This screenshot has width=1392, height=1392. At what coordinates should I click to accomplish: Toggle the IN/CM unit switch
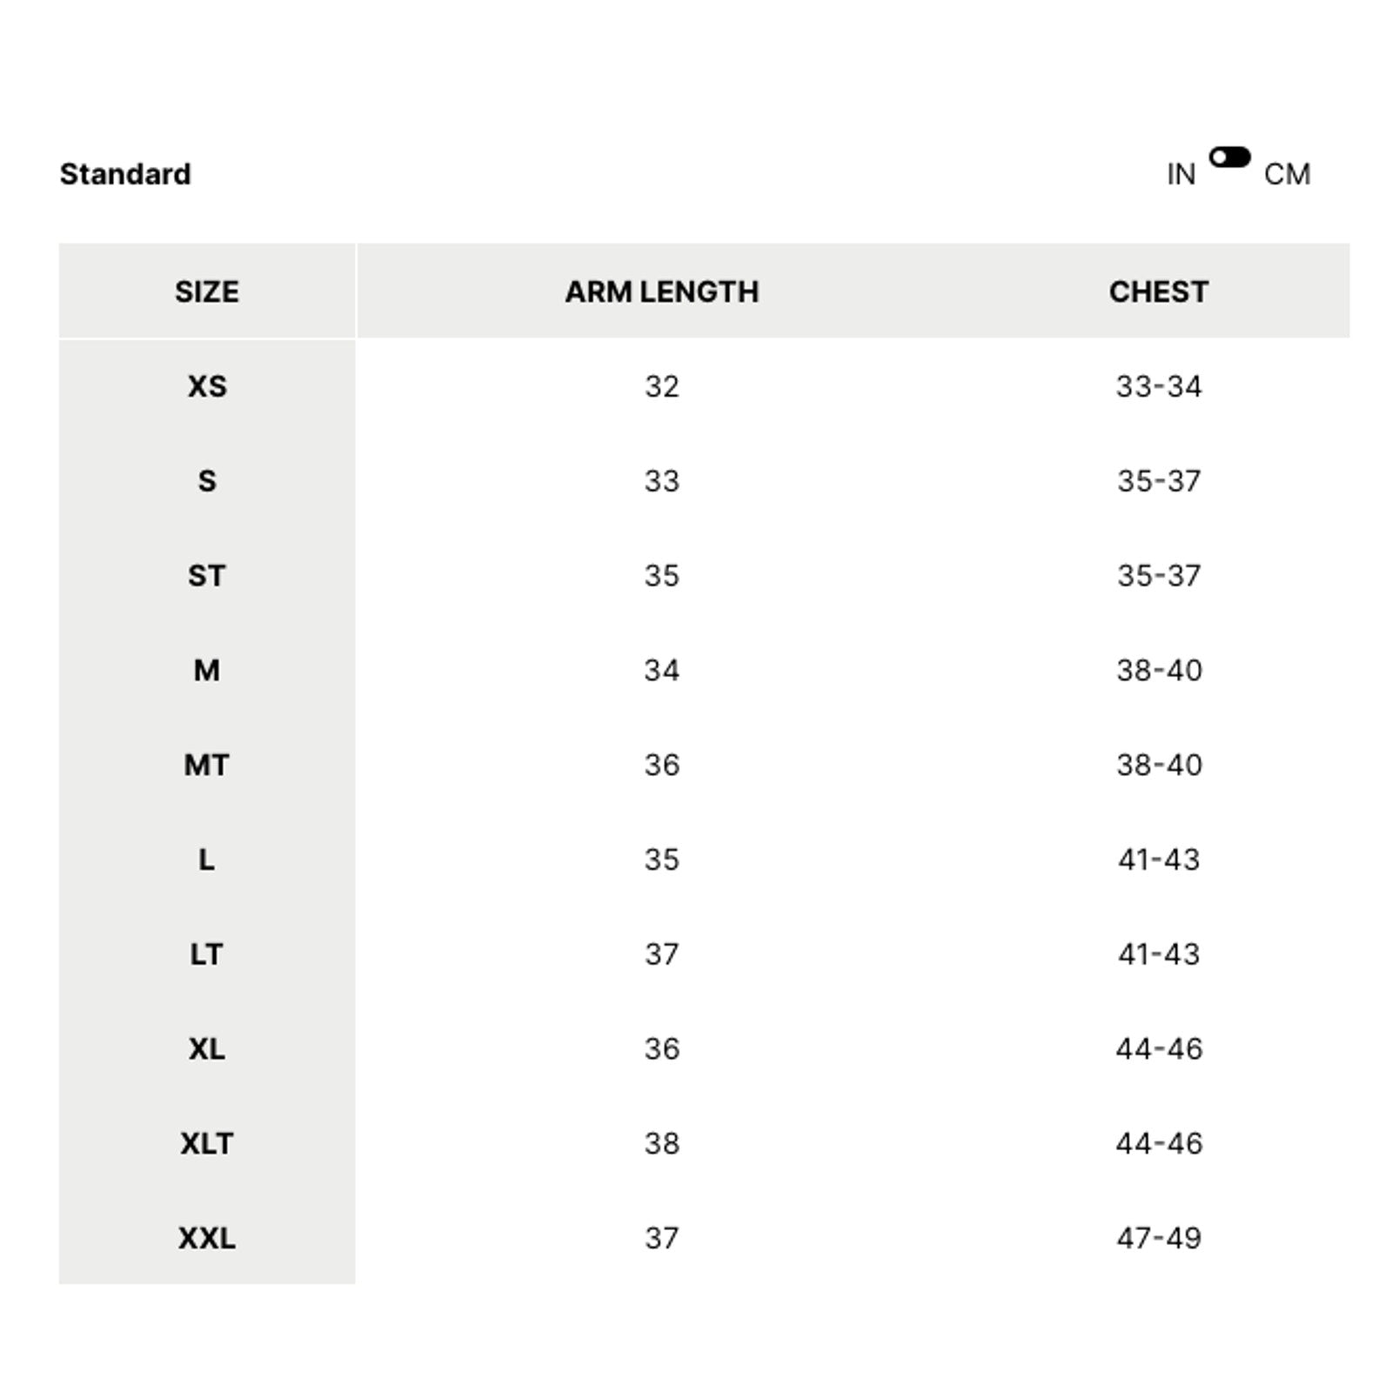[1229, 157]
